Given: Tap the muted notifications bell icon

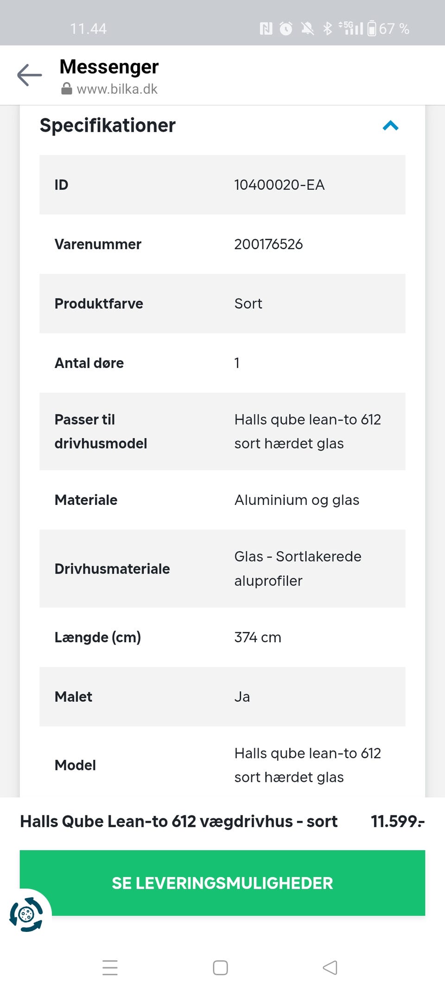Looking at the screenshot, I should 307,29.
